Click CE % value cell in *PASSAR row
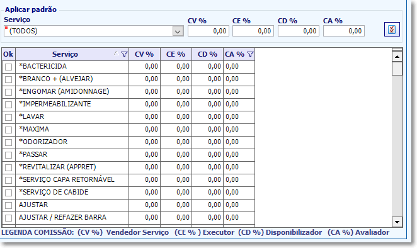417x248 pixels. pyautogui.click(x=176, y=155)
